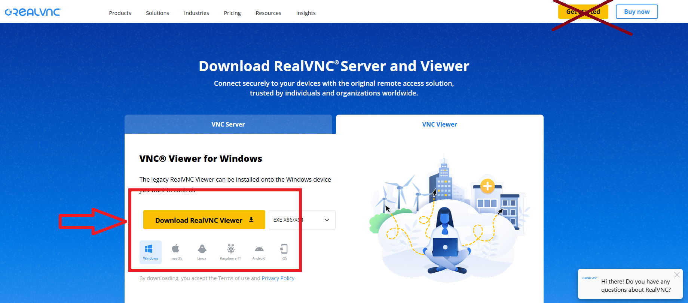Screen dimensions: 688x303
Task: Go to the Pricing page
Action: [232, 13]
